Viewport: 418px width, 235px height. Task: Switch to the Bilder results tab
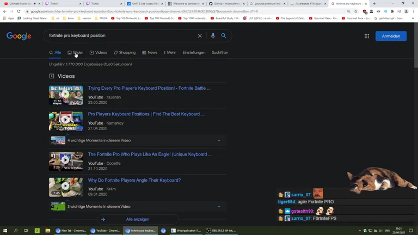76,53
